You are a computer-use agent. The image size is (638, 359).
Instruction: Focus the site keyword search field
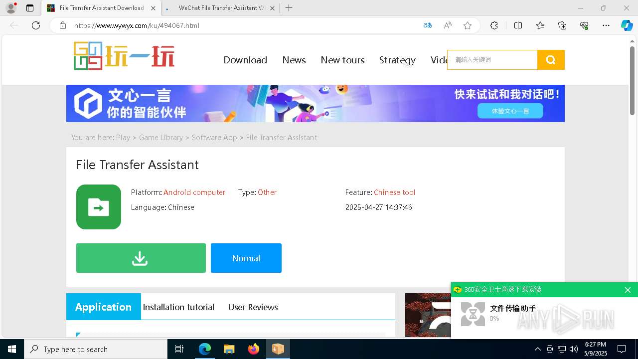click(x=492, y=60)
